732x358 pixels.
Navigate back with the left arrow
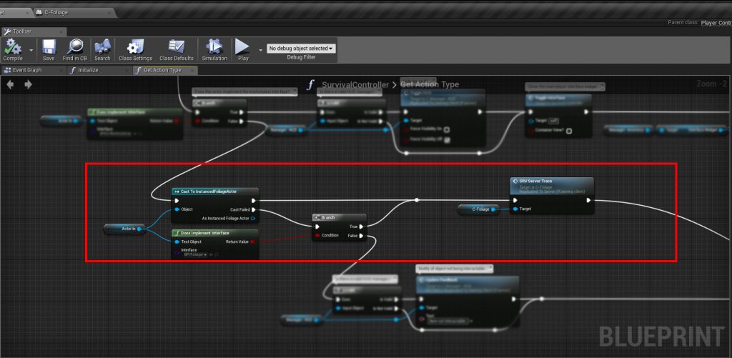[x=11, y=84]
